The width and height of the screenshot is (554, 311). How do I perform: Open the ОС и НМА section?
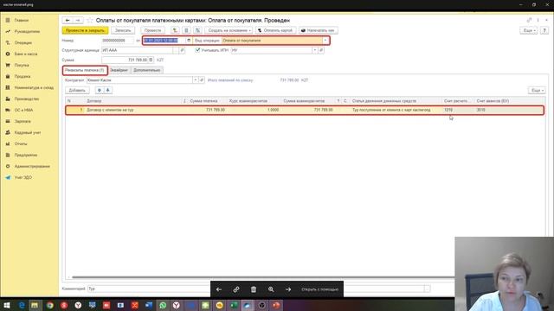coord(23,110)
